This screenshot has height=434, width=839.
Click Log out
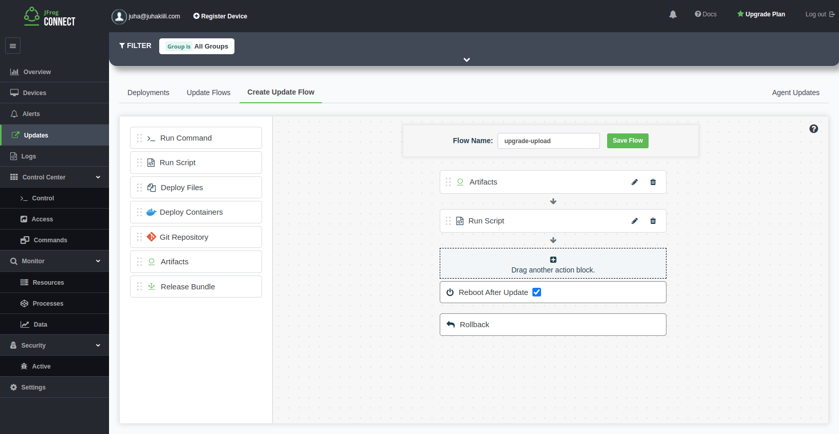[820, 14]
